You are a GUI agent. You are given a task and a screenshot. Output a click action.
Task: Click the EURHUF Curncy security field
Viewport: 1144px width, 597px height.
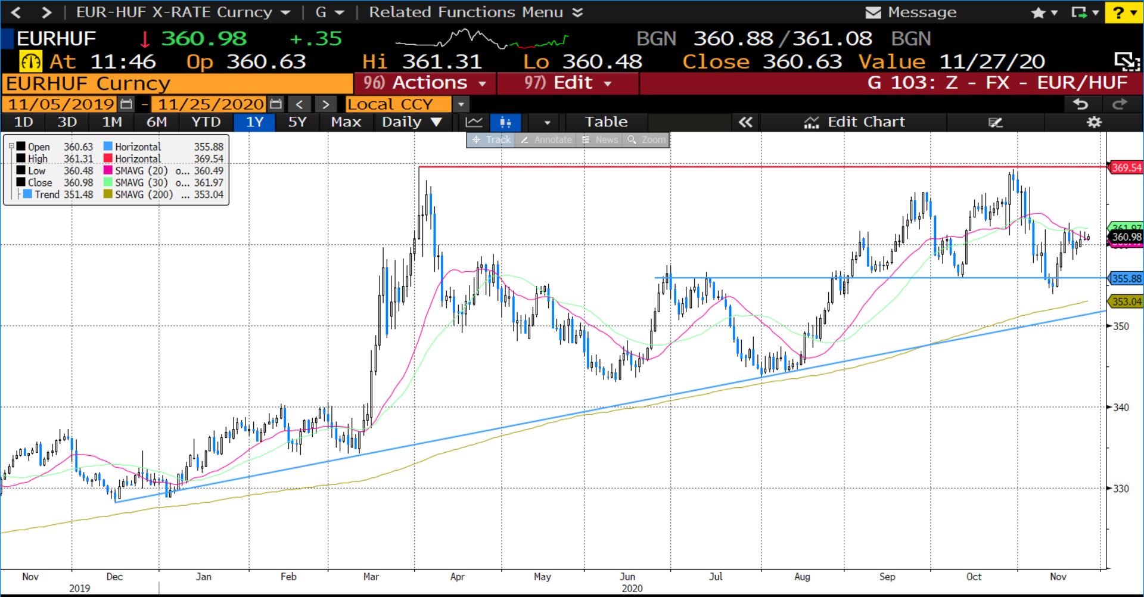(178, 83)
